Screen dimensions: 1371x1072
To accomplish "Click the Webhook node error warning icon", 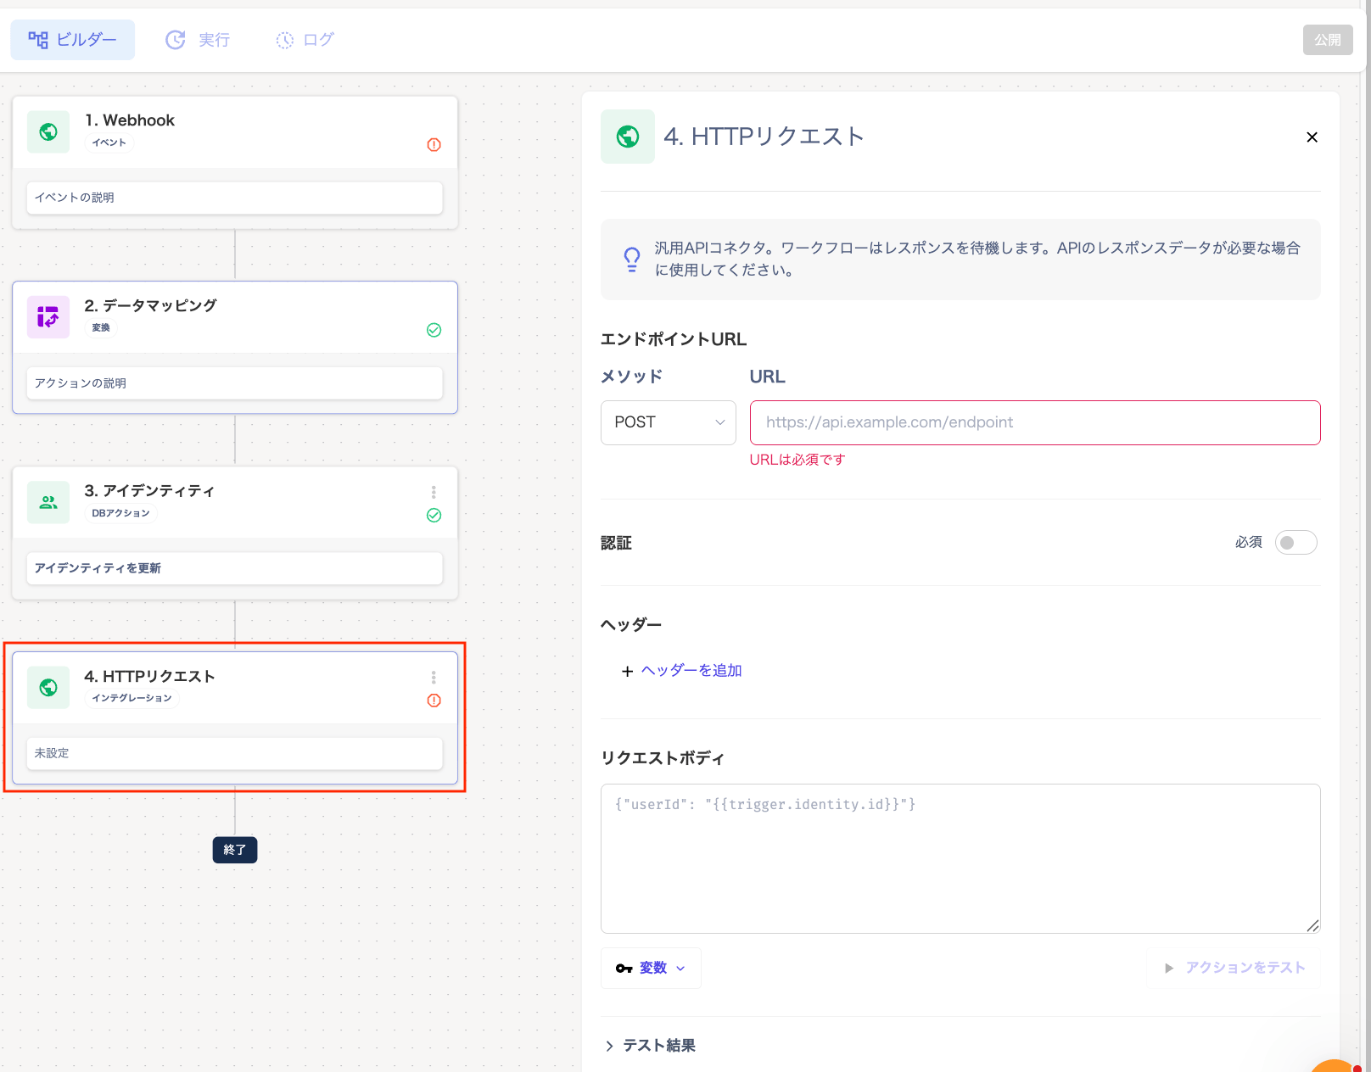I will tap(434, 145).
